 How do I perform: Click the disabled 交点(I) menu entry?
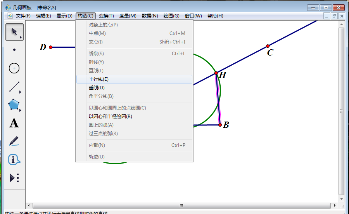pos(134,42)
